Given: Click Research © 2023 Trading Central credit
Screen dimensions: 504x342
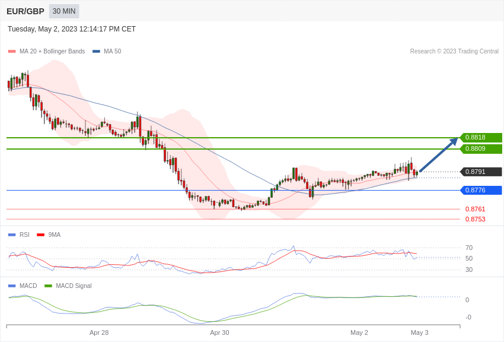Looking at the screenshot, I should pyautogui.click(x=454, y=52).
